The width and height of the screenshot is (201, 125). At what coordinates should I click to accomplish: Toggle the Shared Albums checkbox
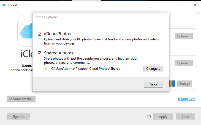[39, 53]
